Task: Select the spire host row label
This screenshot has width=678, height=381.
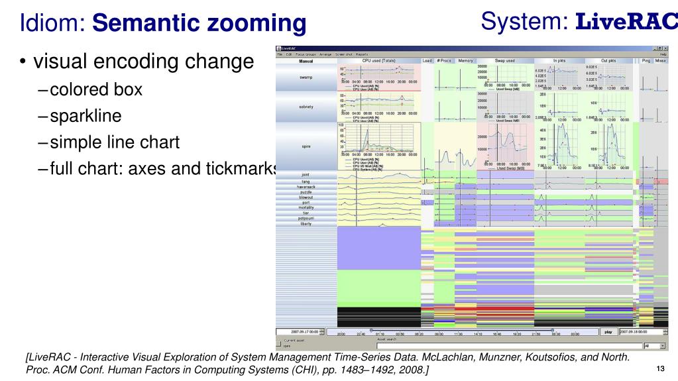Action: click(x=306, y=146)
